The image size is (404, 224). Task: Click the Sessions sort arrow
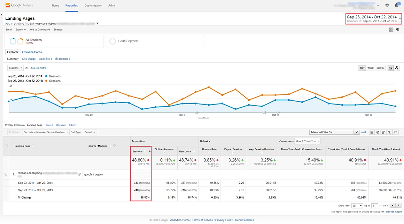point(150,151)
